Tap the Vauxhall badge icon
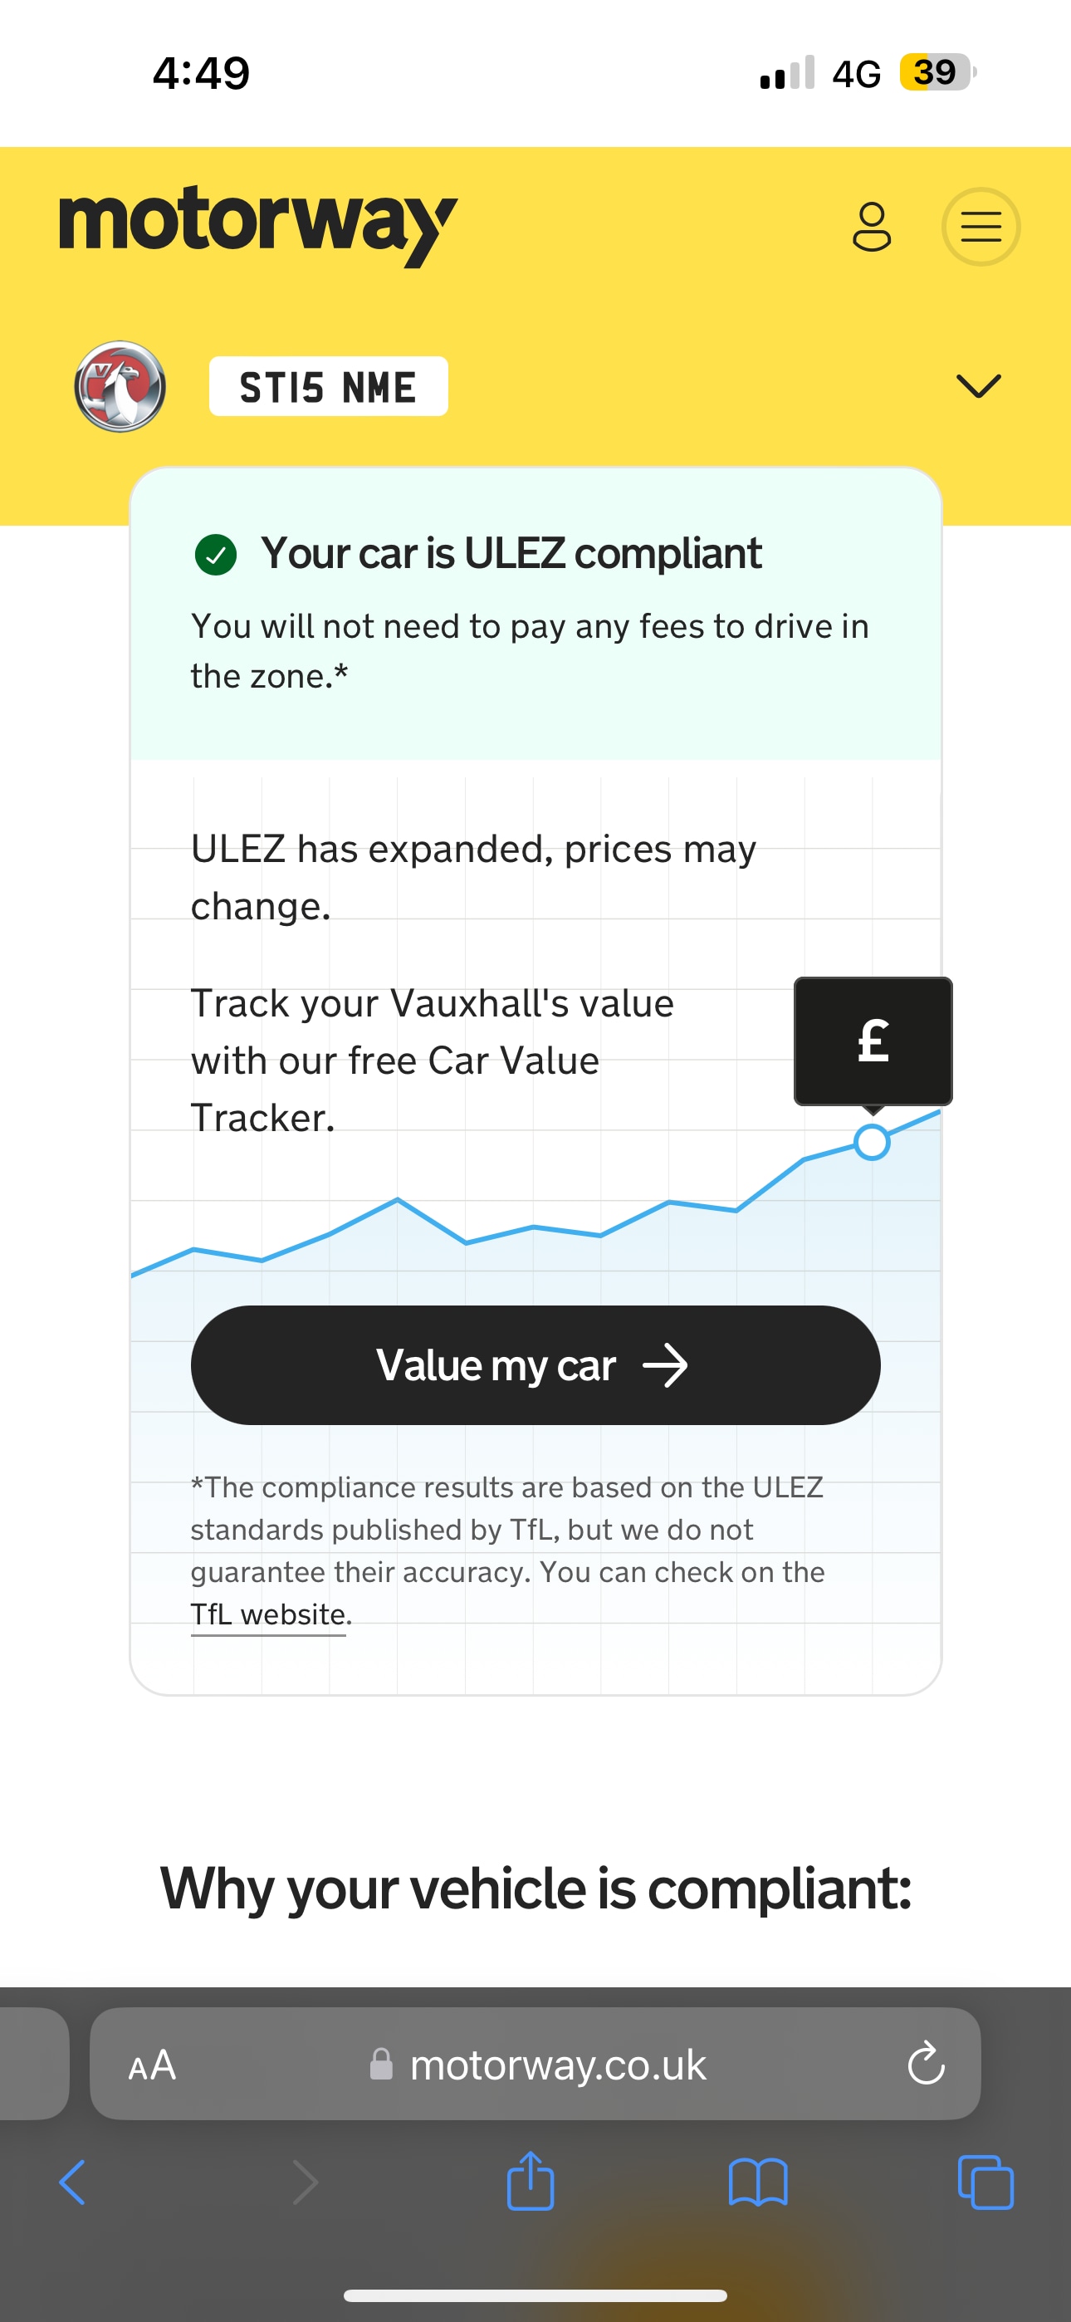The image size is (1071, 2322). pos(120,386)
